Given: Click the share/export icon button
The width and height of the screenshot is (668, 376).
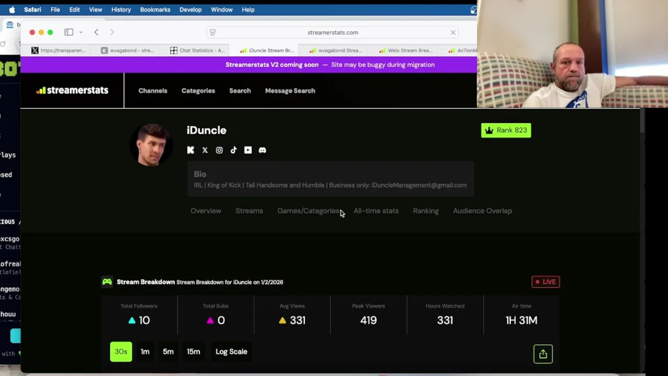Looking at the screenshot, I should (x=543, y=354).
